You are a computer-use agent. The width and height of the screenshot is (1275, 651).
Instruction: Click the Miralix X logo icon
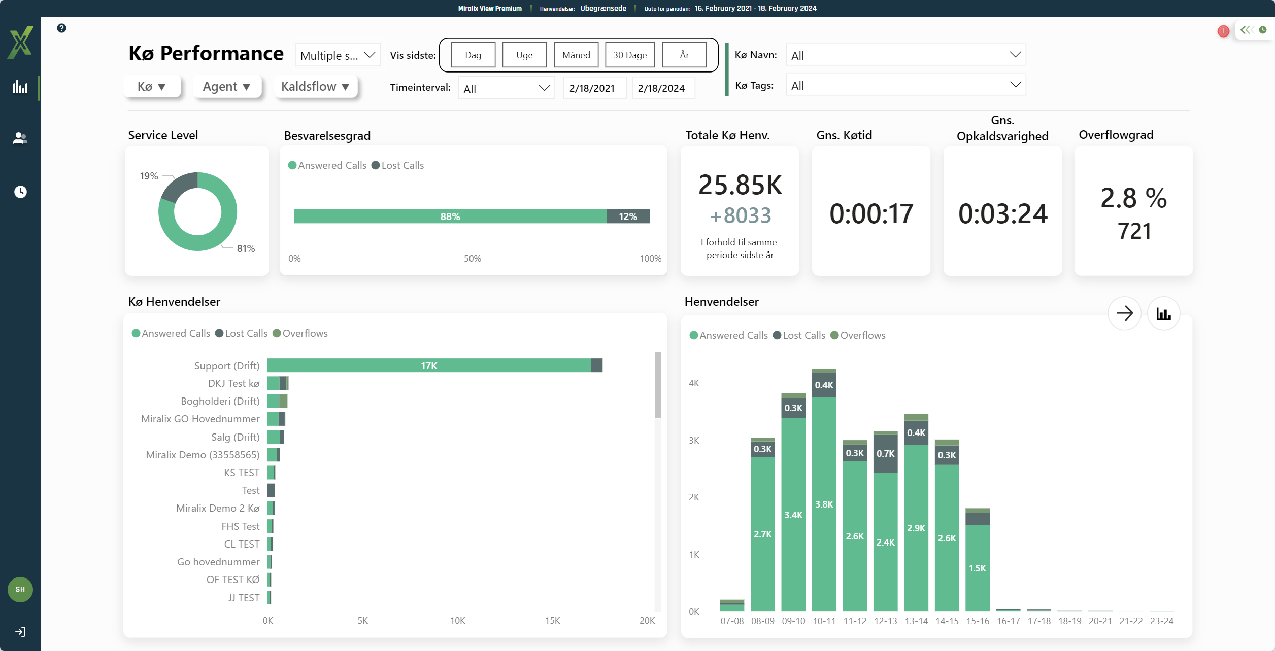point(20,43)
